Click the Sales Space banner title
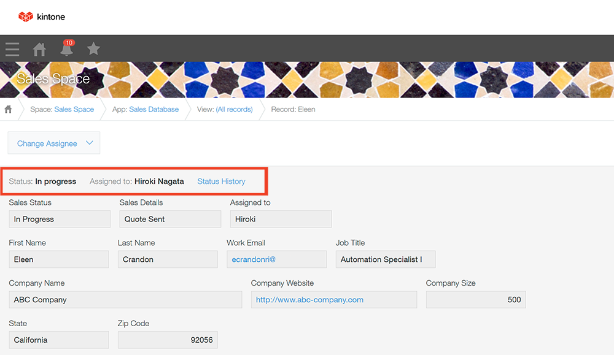The height and width of the screenshot is (355, 614). pos(53,79)
